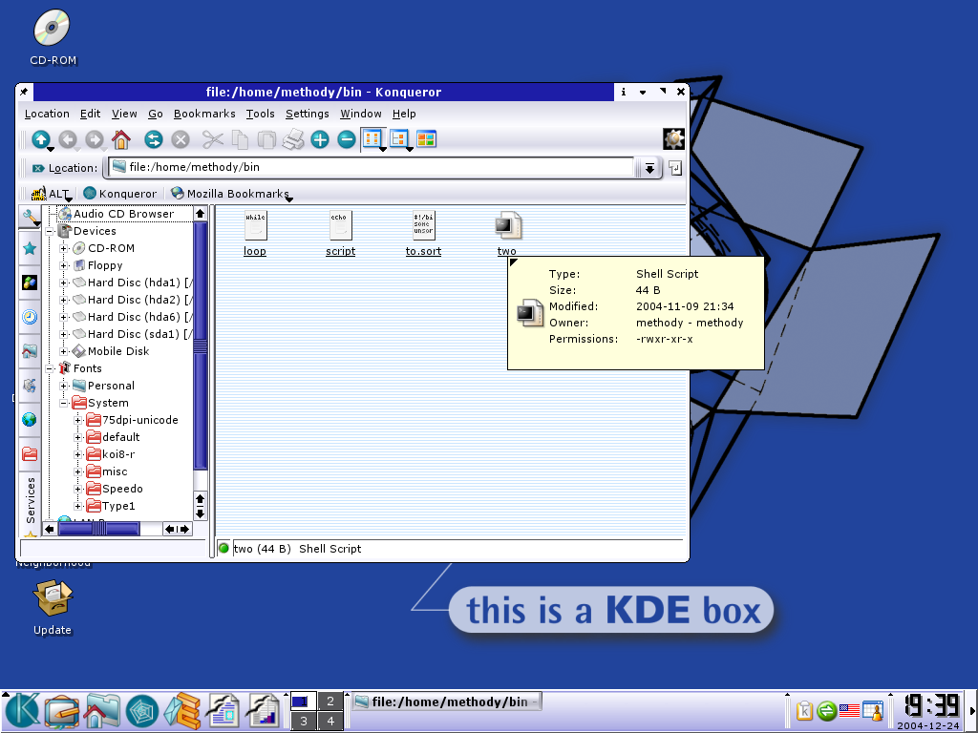Open the Bookmarks star sidebar tab

coord(30,248)
